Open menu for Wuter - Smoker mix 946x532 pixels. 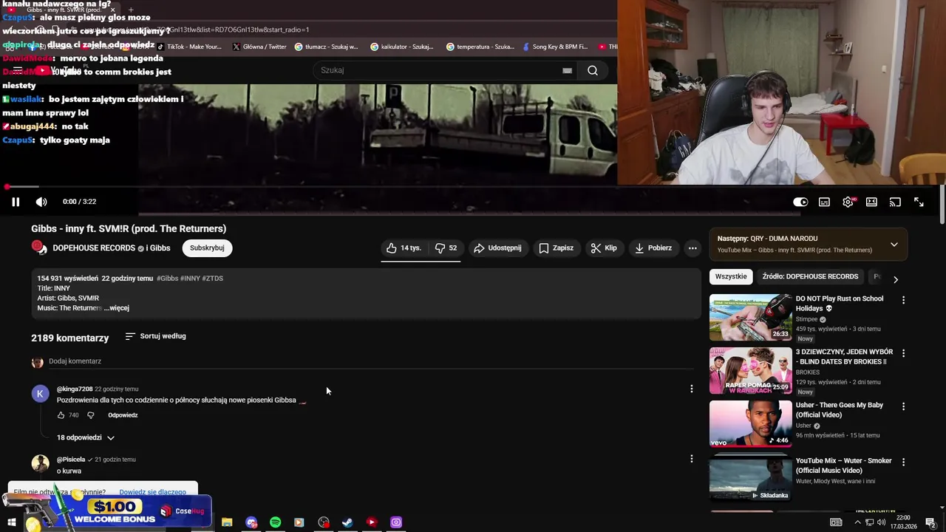pyautogui.click(x=903, y=462)
